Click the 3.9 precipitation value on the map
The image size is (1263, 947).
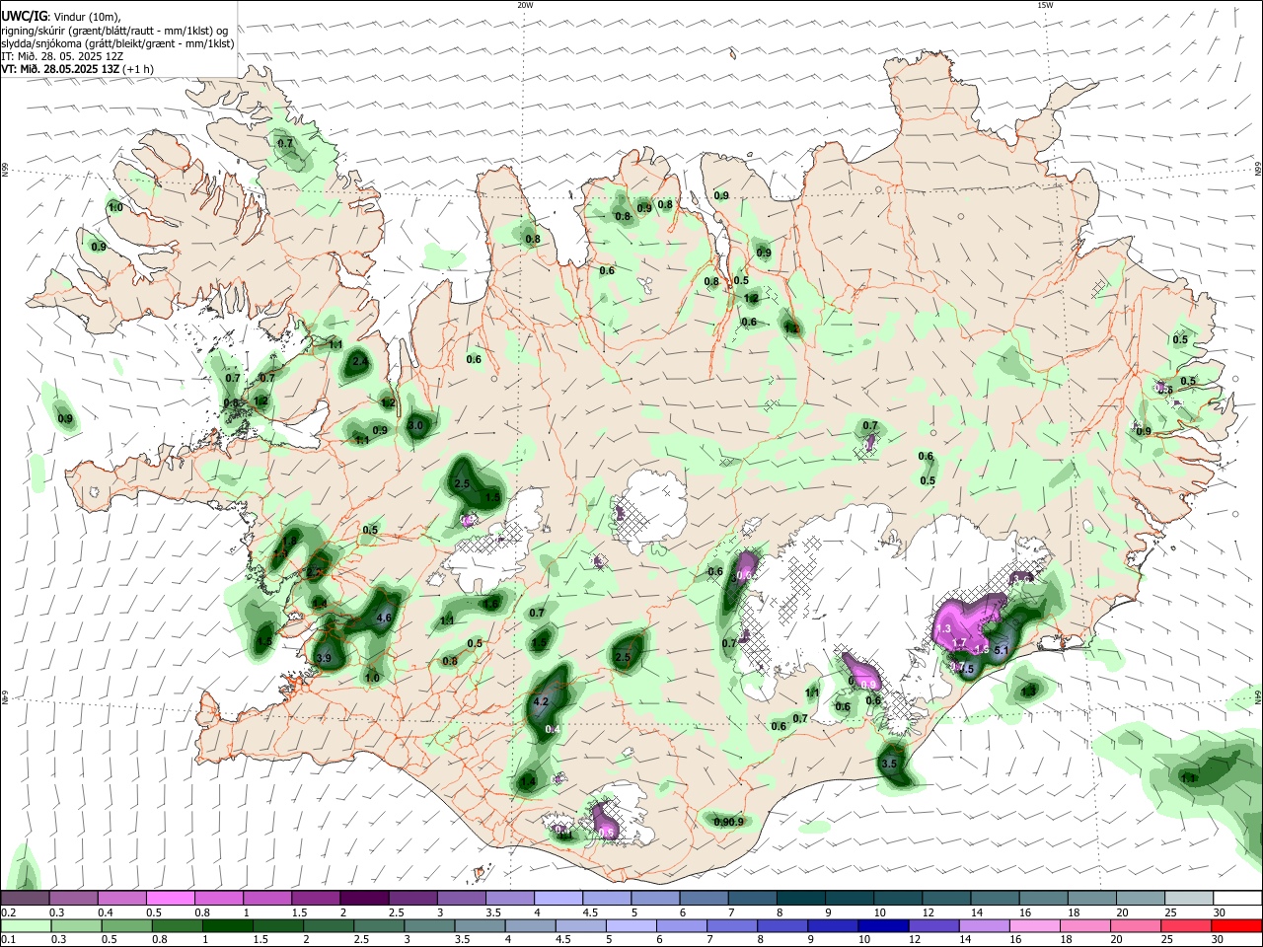pyautogui.click(x=324, y=658)
